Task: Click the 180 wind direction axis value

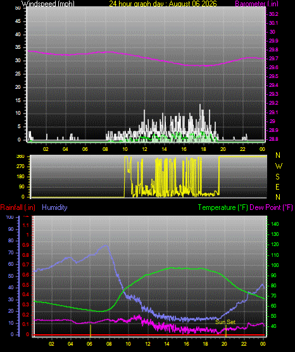Action: click(x=20, y=177)
